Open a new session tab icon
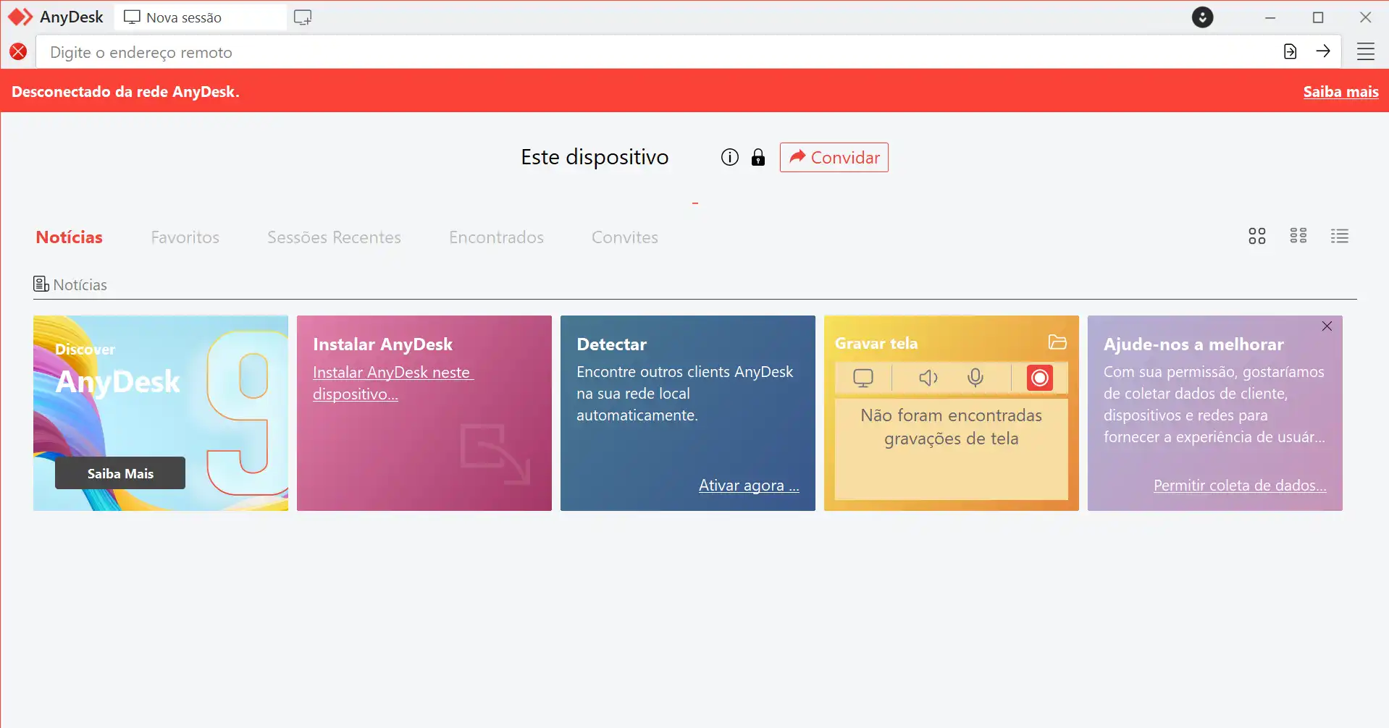Viewport: 1389px width, 728px height. pyautogui.click(x=303, y=17)
